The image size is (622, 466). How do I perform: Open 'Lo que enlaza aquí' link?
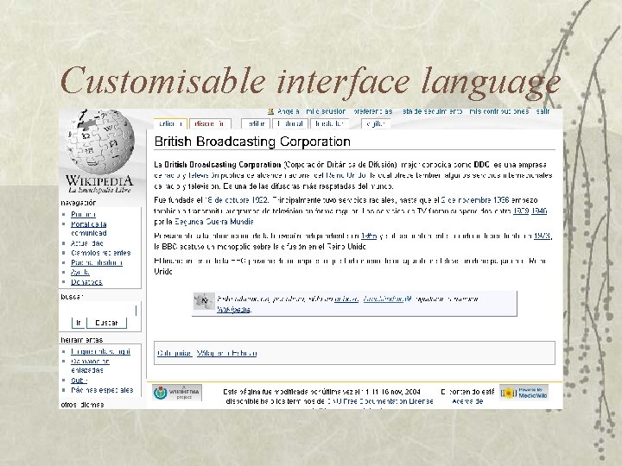101,351
